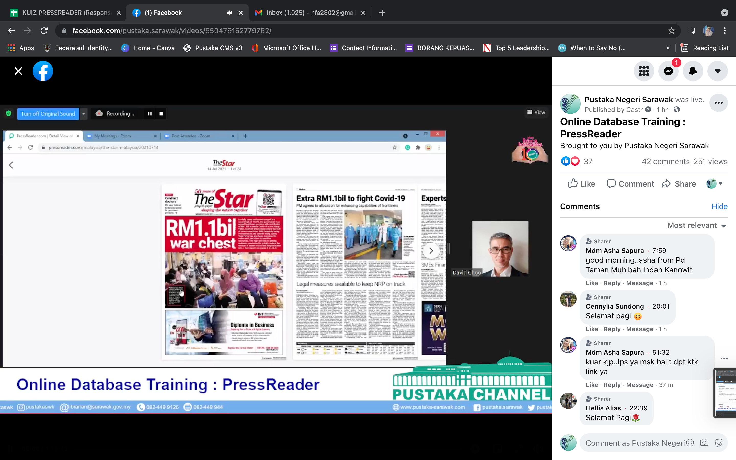
Task: Open the Federated Identity bookmark
Action: coord(78,48)
